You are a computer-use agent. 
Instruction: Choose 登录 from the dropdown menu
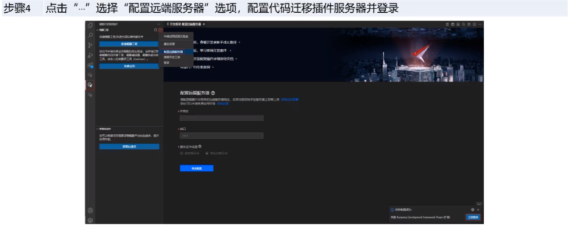point(176,63)
